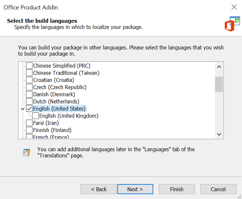Viewport: 242px width, 199px height.
Task: Collapse the English (United States) tree node
Action: click(x=23, y=109)
